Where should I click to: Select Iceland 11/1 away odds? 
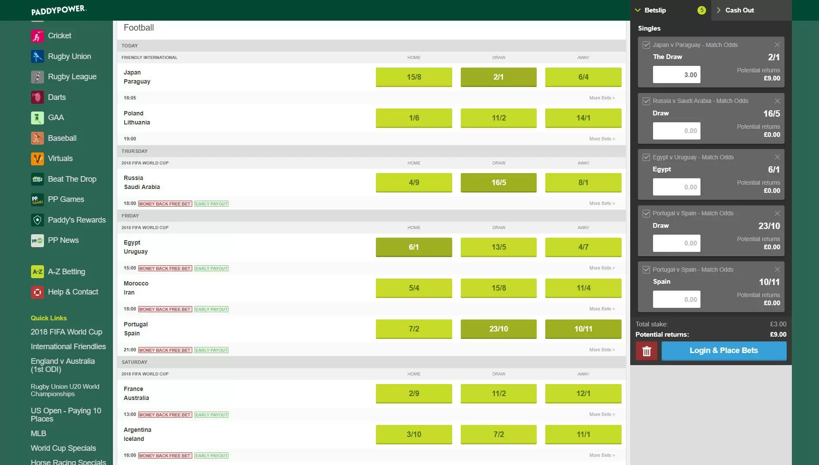[583, 434]
